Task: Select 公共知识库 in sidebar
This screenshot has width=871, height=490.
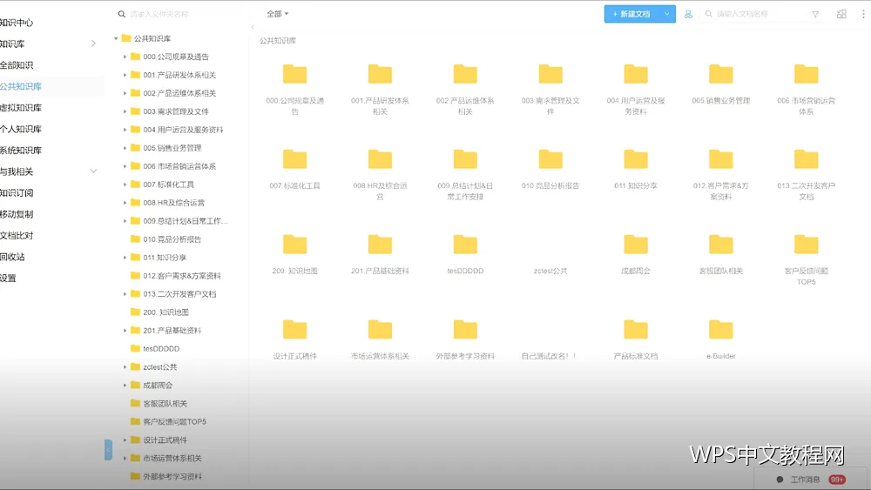Action: coord(21,86)
